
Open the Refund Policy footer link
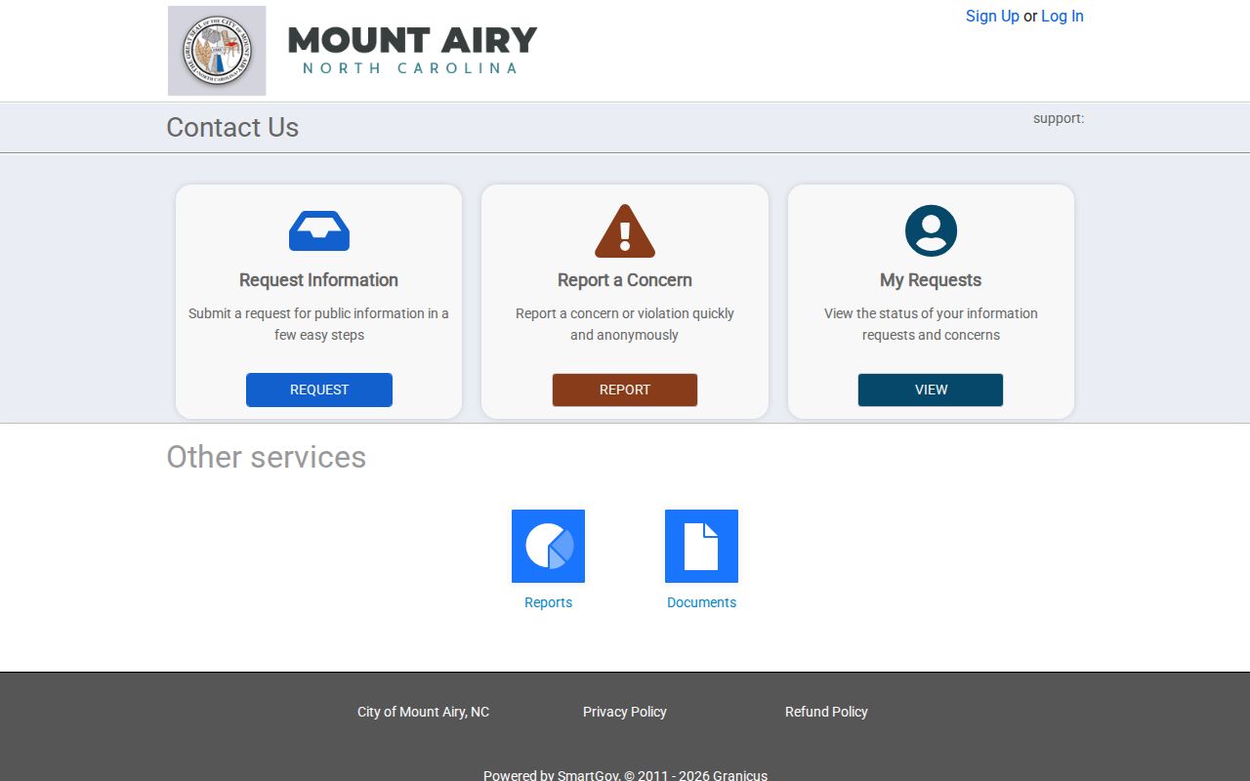[826, 712]
